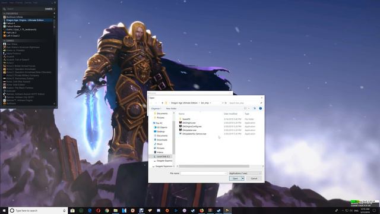Click the preview pane icon in dialog toolbar
Image resolution: width=380 pixels, height=214 pixels.
[254, 108]
